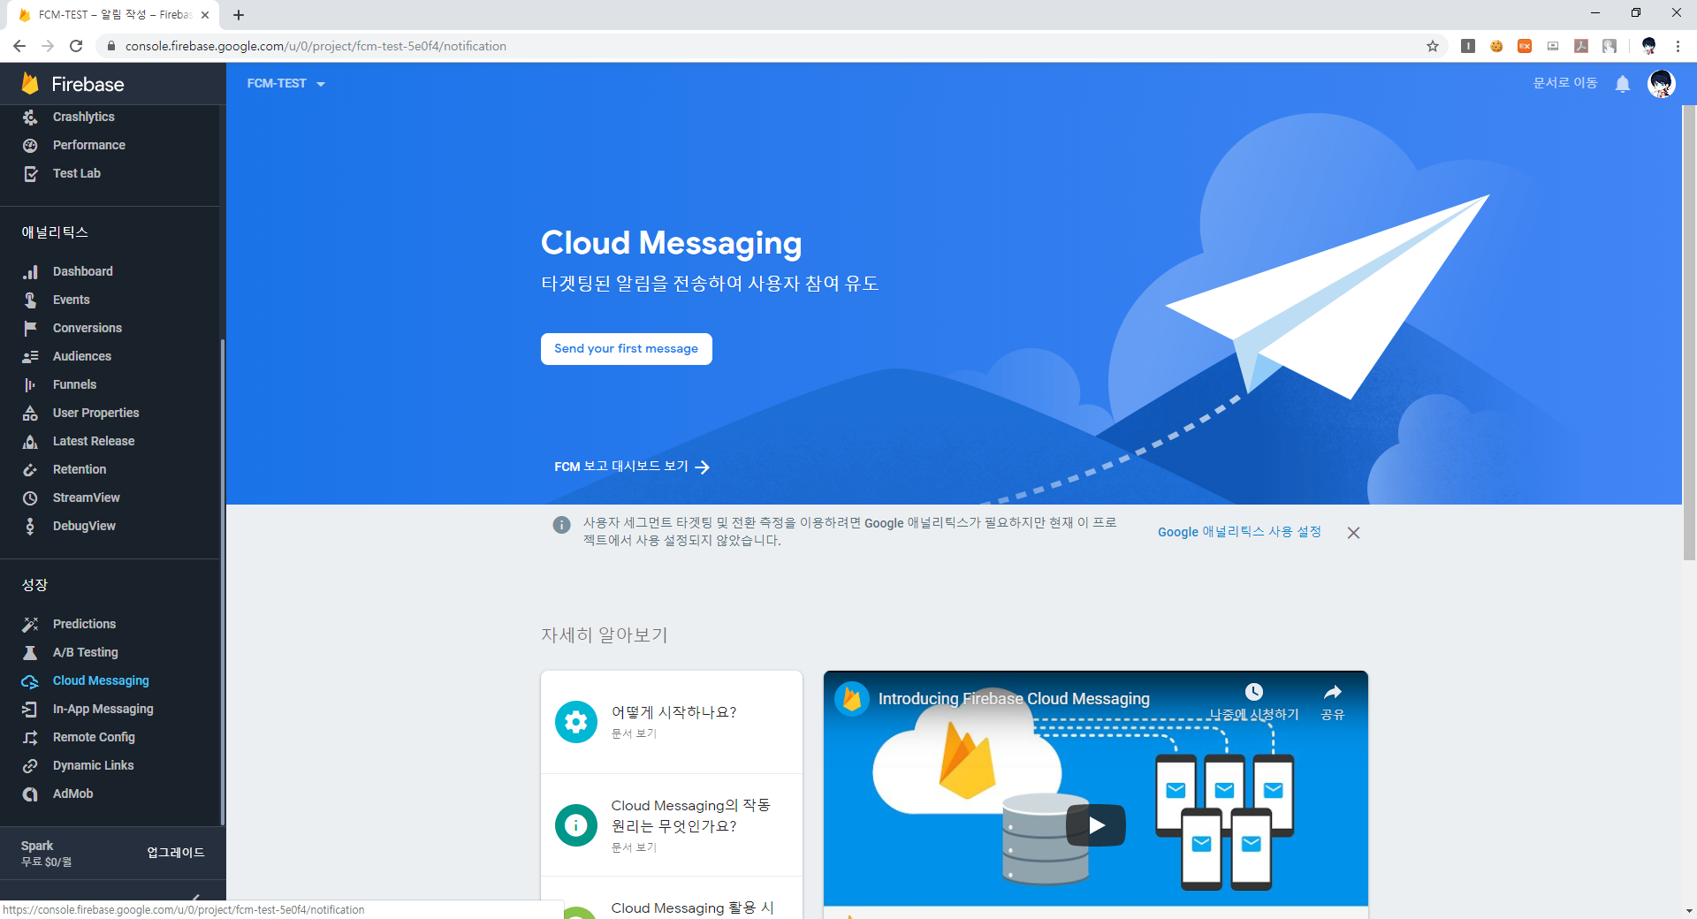Screen dimensions: 1697x919
Task: Reload the page
Action: point(76,46)
